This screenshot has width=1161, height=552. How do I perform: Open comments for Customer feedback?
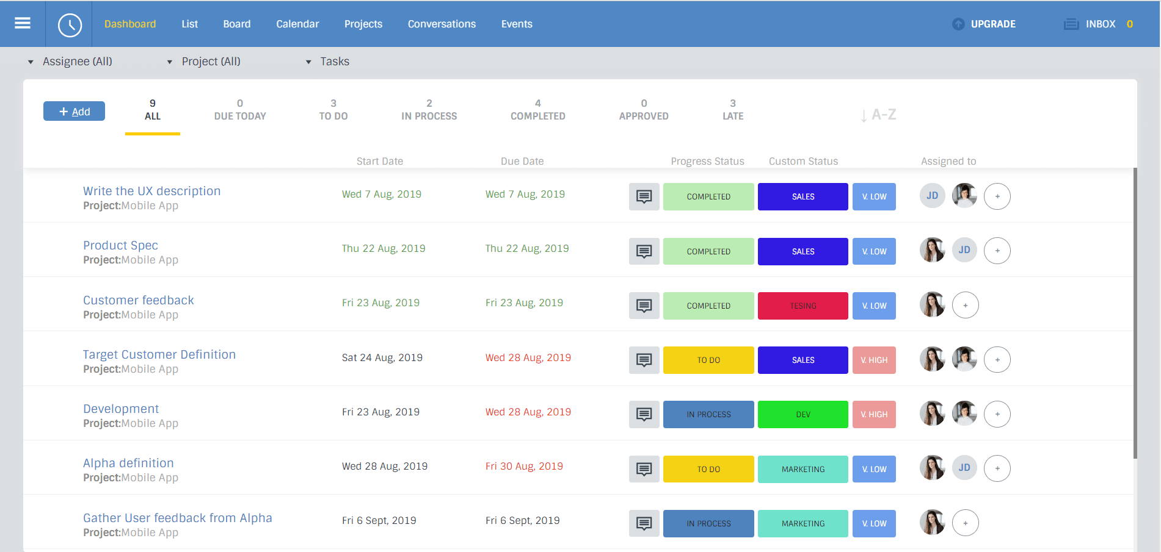pos(644,306)
